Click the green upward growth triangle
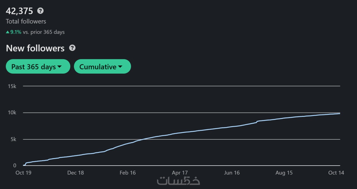 [x=8, y=32]
